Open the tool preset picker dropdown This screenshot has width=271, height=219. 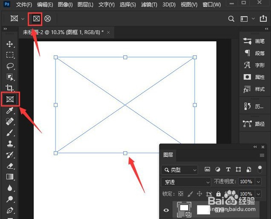tap(23, 19)
